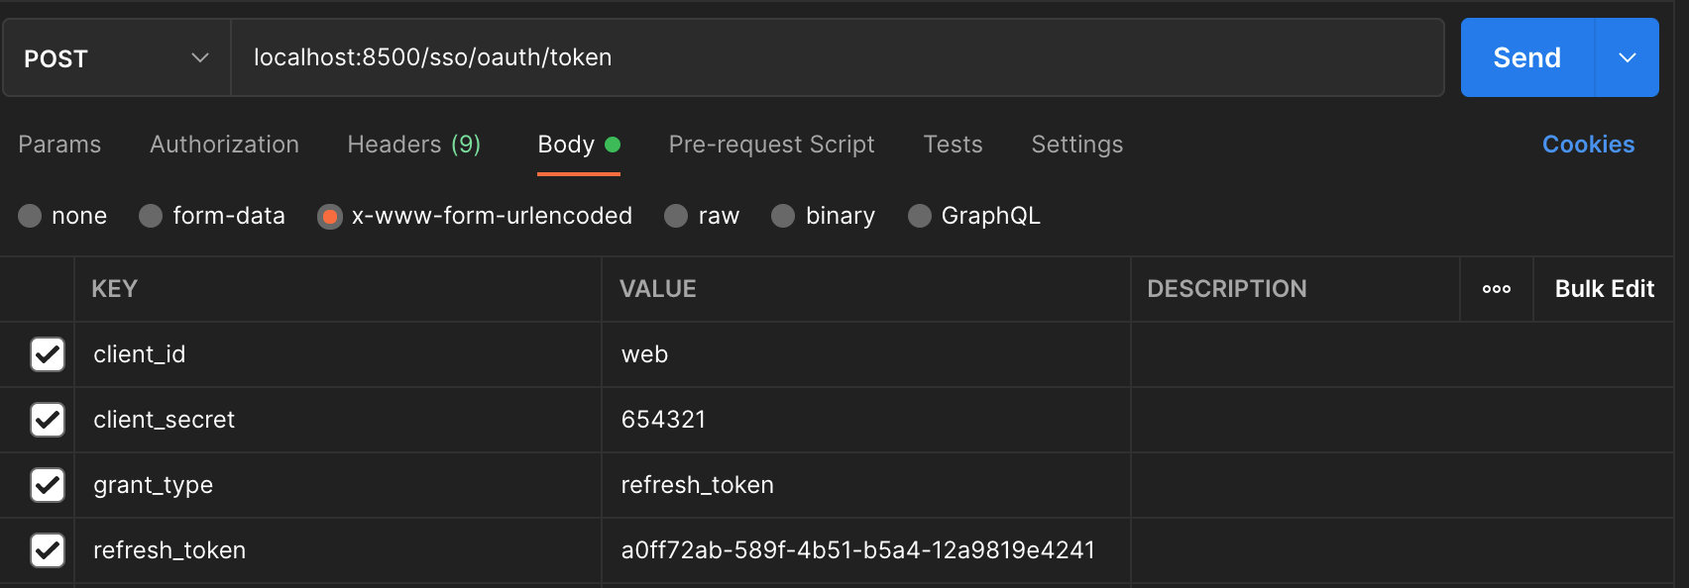Open the column options three-dots menu

click(x=1496, y=289)
